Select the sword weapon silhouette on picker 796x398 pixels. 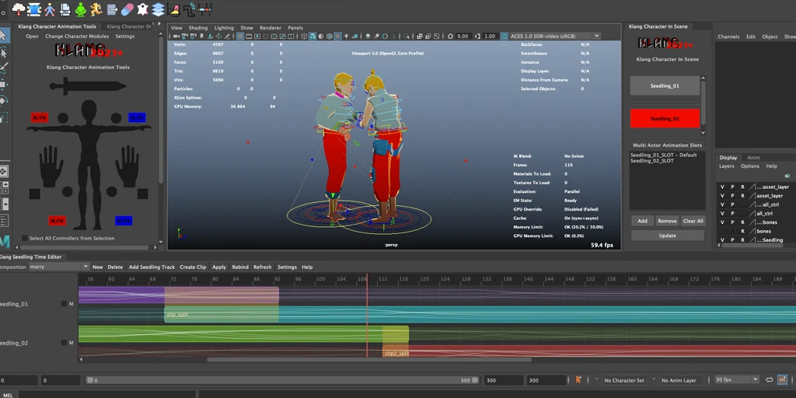point(89,86)
